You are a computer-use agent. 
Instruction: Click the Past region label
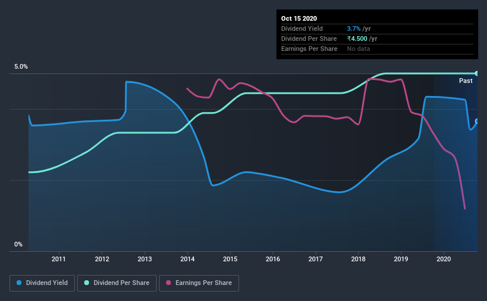[466, 81]
